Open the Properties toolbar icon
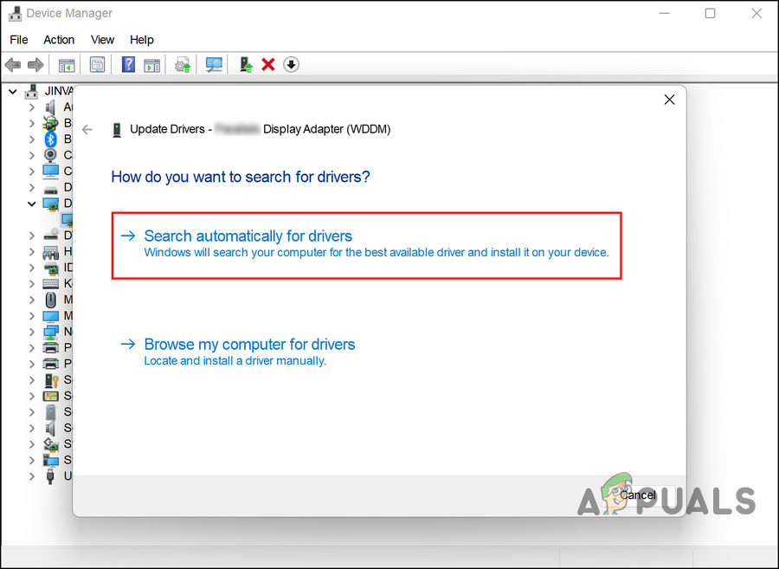Image resolution: width=779 pixels, height=569 pixels. 97,65
